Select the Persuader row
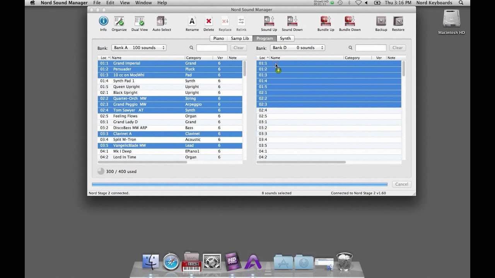495x278 pixels. point(170,69)
